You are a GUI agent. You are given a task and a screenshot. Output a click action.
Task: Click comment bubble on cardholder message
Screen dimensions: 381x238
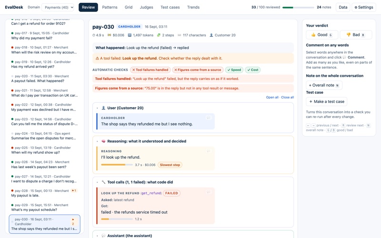[208, 118]
